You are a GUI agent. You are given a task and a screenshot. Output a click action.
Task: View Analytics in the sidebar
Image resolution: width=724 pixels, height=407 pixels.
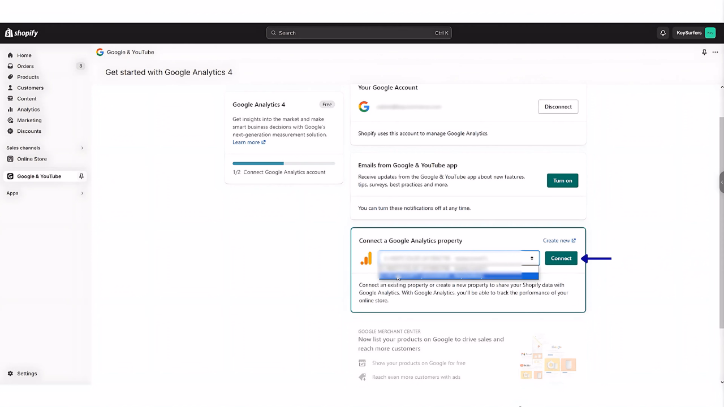(x=28, y=109)
